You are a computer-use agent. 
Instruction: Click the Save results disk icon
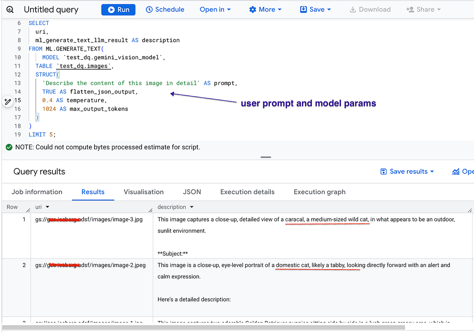tap(383, 172)
